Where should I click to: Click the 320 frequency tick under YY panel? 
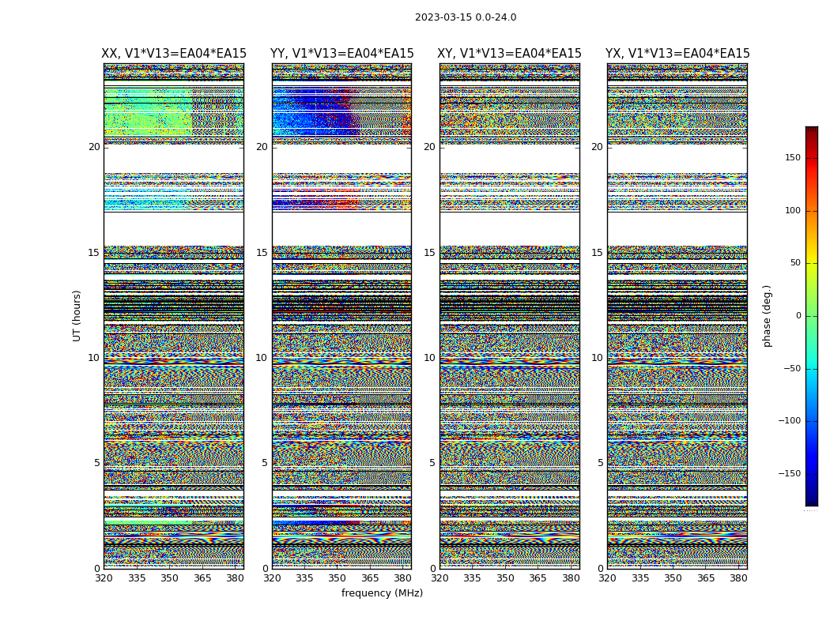[272, 578]
